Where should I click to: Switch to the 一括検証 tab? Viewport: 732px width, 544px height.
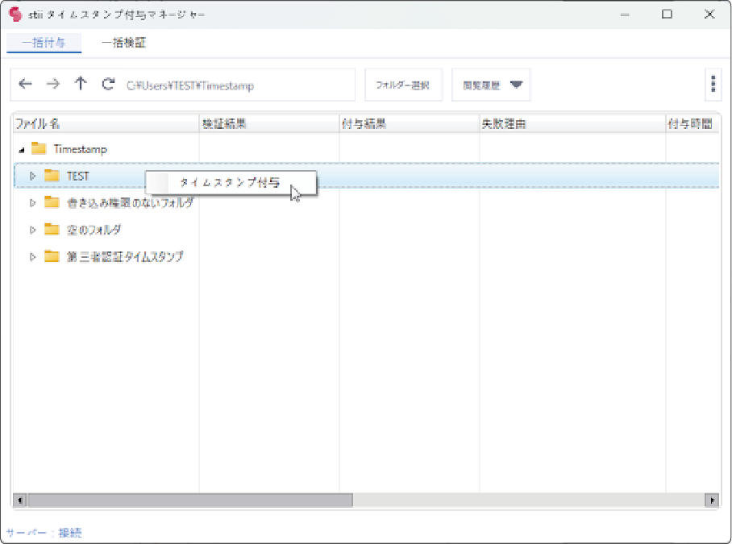pos(123,44)
